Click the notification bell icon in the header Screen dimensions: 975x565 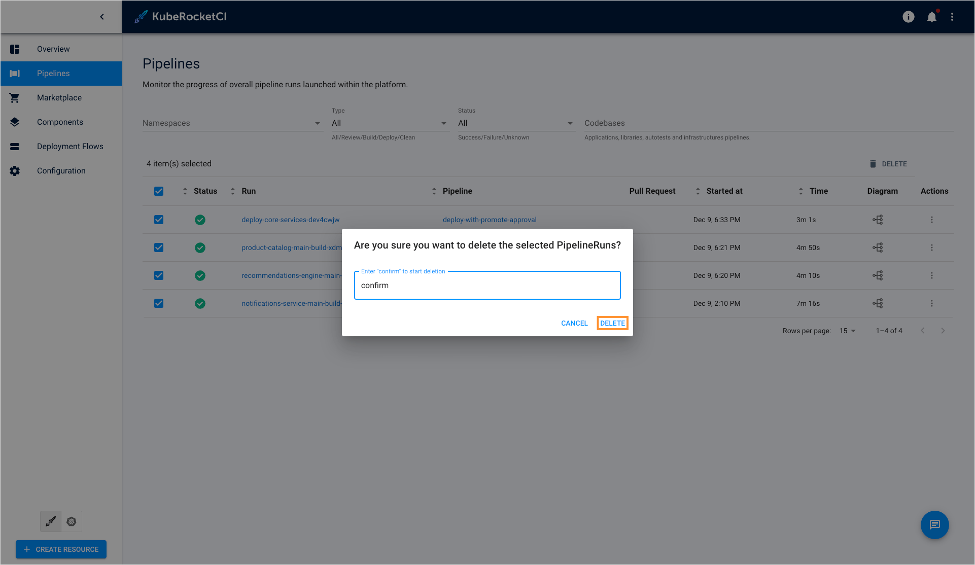pos(931,16)
